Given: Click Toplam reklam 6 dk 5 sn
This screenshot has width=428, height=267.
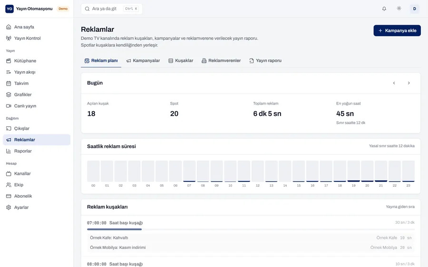Looking at the screenshot, I should coord(267,114).
